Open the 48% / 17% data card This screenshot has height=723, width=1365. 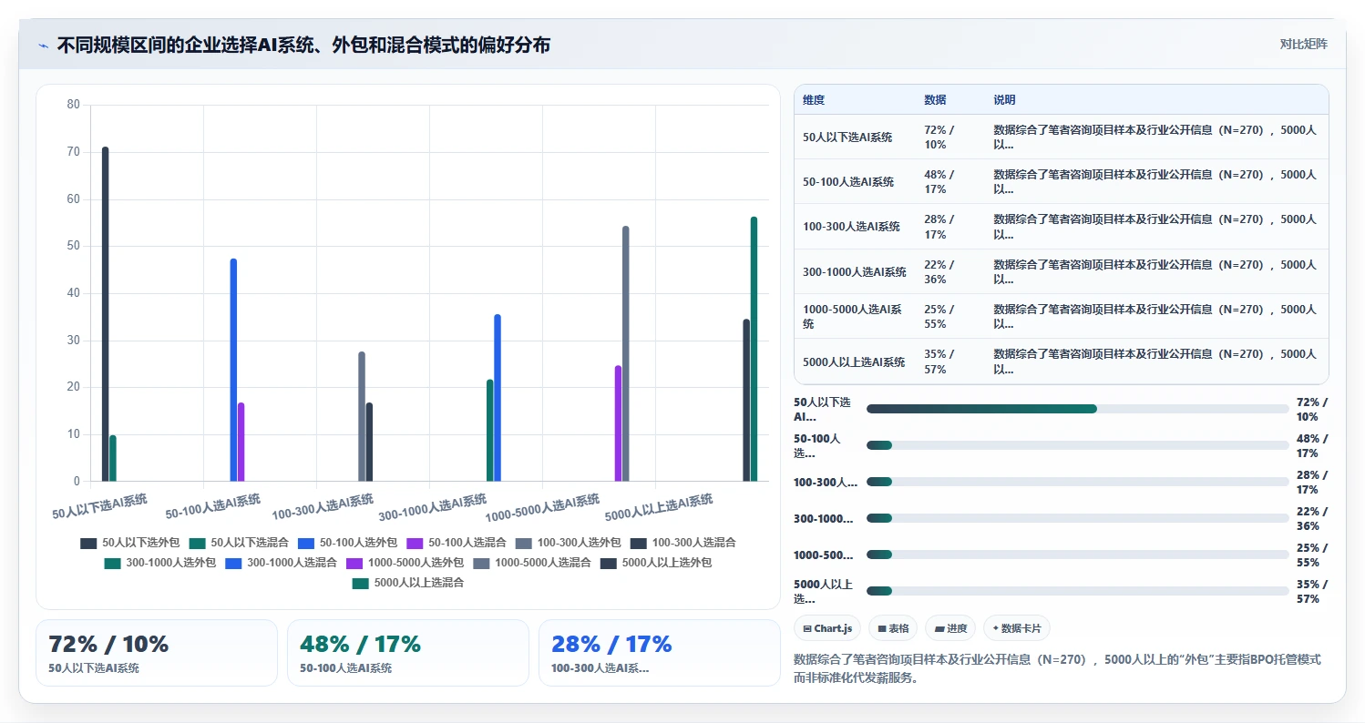click(x=408, y=653)
